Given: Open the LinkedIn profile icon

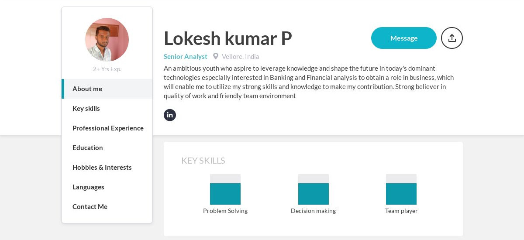Looking at the screenshot, I should point(170,115).
